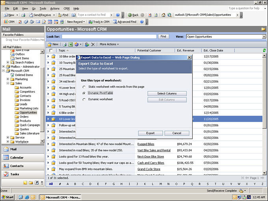Click the Assign records icon
The width and height of the screenshot is (268, 201).
tap(87, 44)
